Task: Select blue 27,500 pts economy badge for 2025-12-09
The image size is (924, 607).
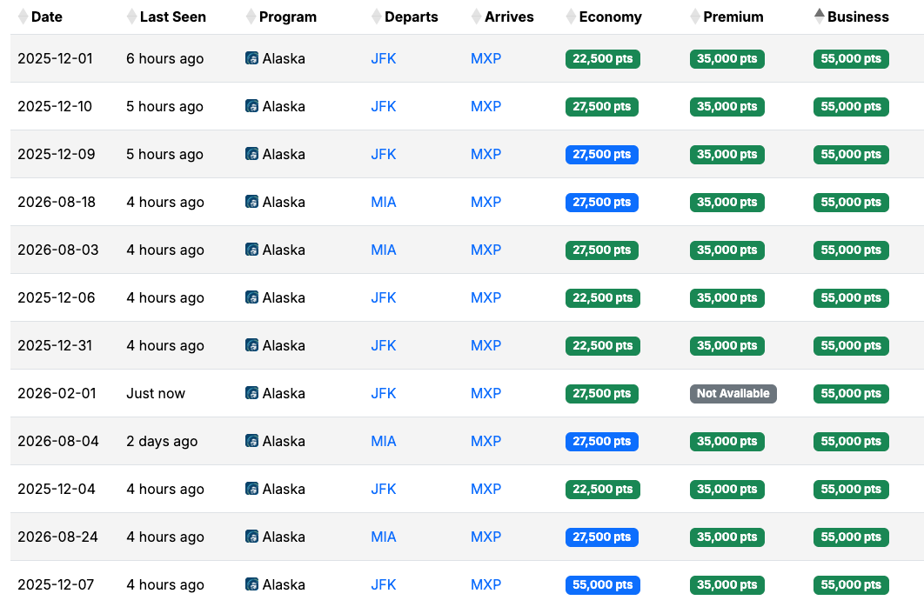Action: click(x=602, y=154)
